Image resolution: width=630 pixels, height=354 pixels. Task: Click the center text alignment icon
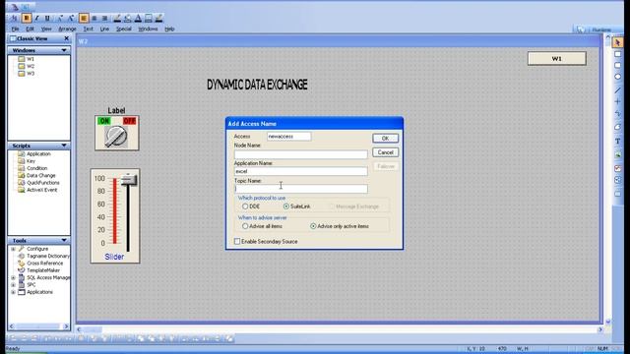[x=94, y=18]
